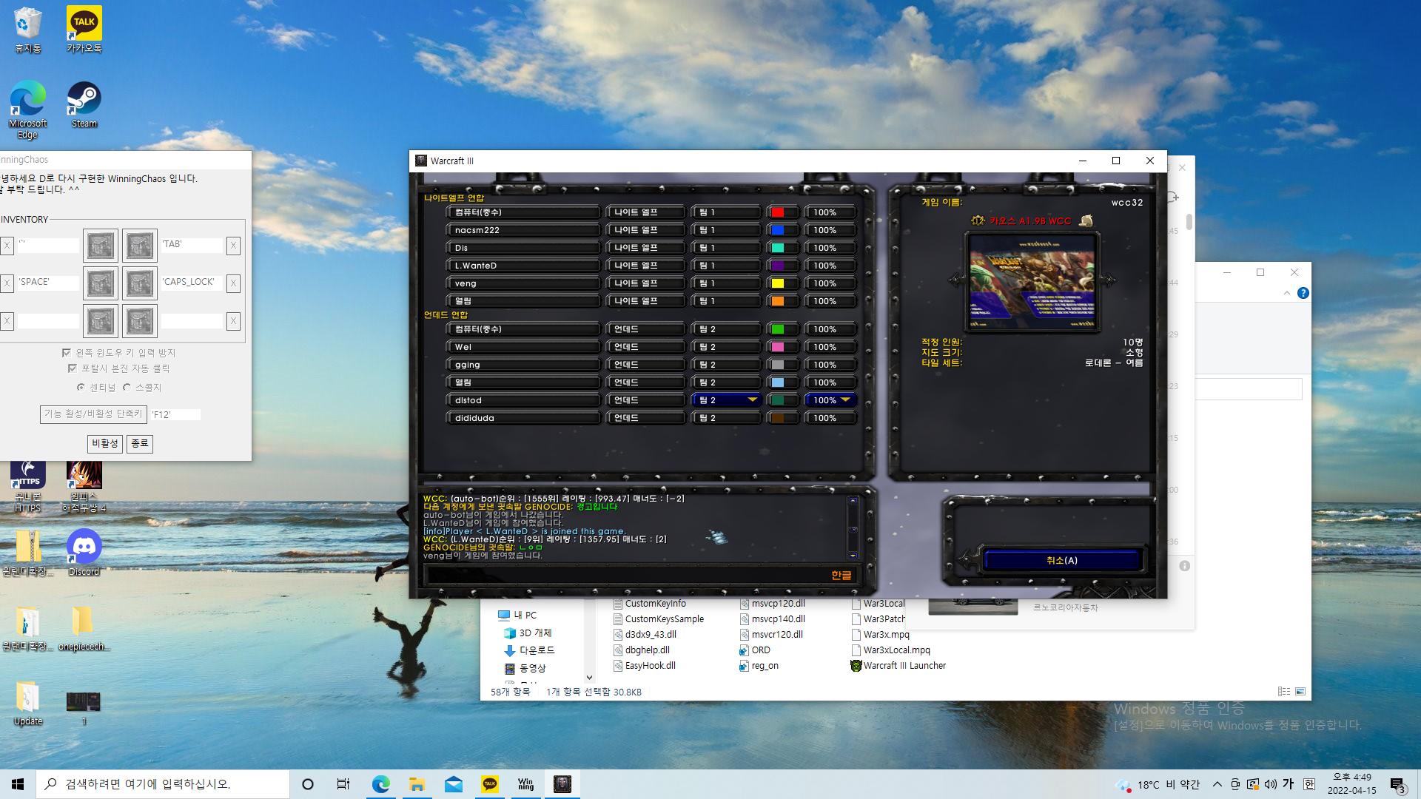Open the 휴지통 recycle bin desktop icon
The image size is (1421, 799).
pos(28,30)
